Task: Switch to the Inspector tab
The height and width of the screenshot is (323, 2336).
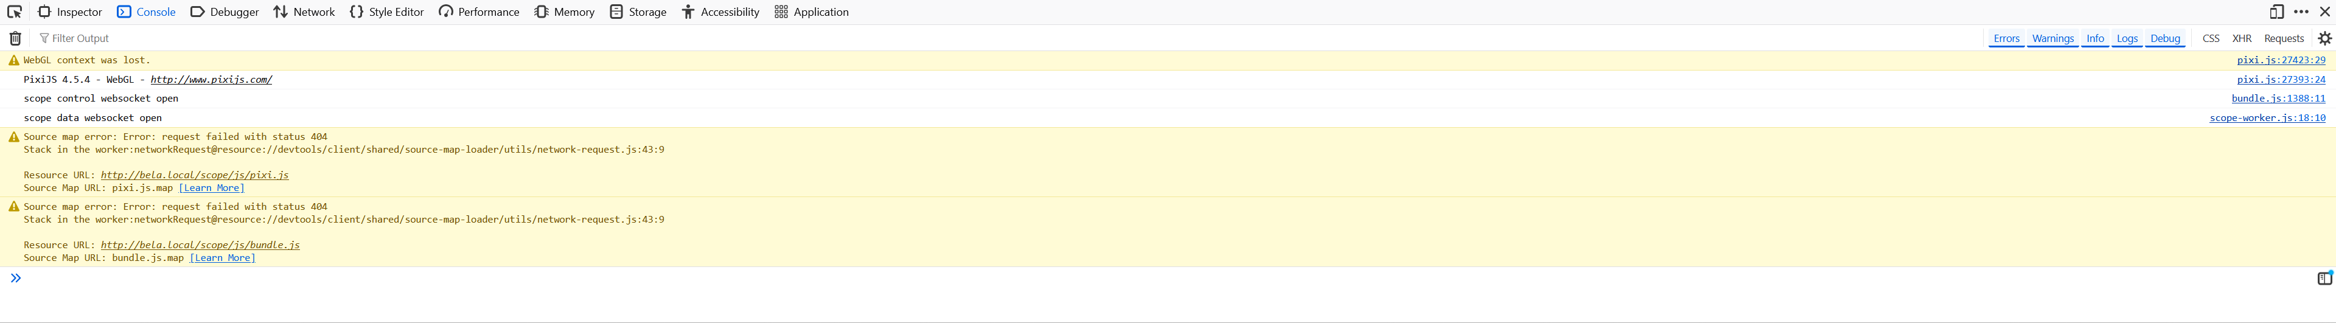Action: pyautogui.click(x=70, y=12)
